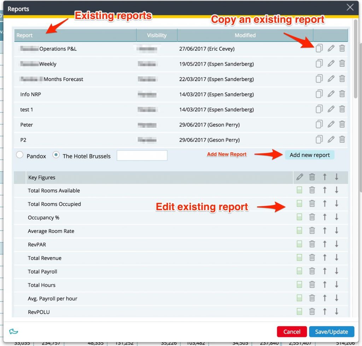Screen dimensions: 362x346
Task: Select The Hotel Brussels radio button
Action: tap(56, 155)
